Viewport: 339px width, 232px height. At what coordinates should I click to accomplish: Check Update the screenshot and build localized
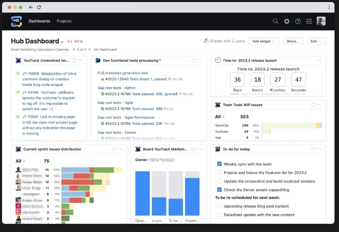pyautogui.click(x=220, y=181)
